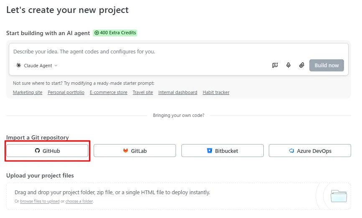Viewport: 362px width, 218px height.
Task: Click the Claude Agent starburst icon
Action: pyautogui.click(x=18, y=66)
